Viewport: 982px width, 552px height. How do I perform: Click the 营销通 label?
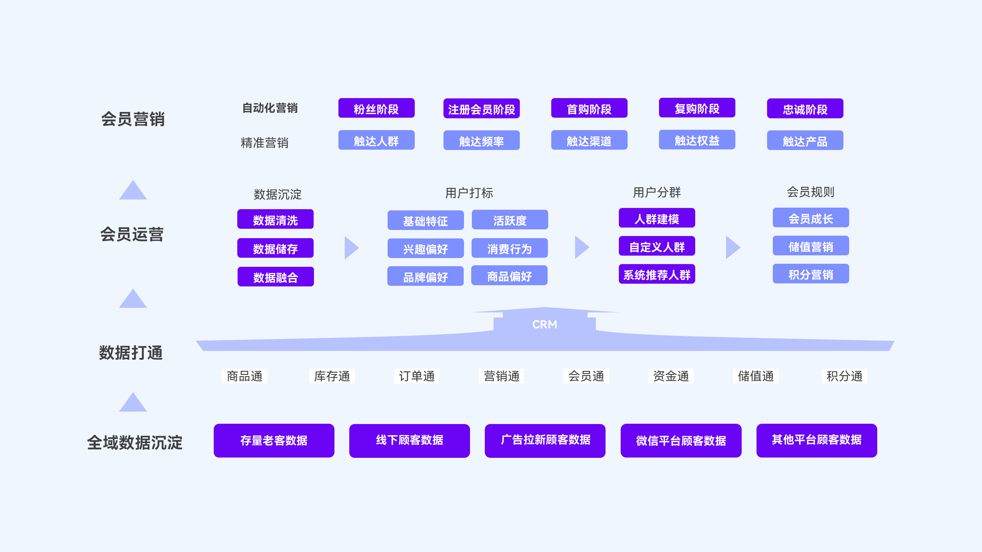(x=502, y=376)
